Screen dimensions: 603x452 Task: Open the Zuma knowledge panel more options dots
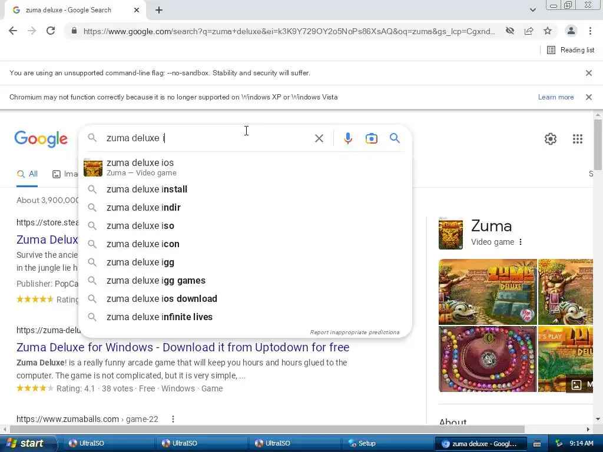(521, 242)
